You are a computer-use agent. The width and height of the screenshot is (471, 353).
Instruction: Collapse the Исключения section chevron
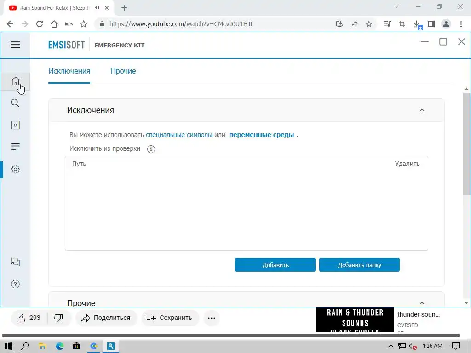422,110
